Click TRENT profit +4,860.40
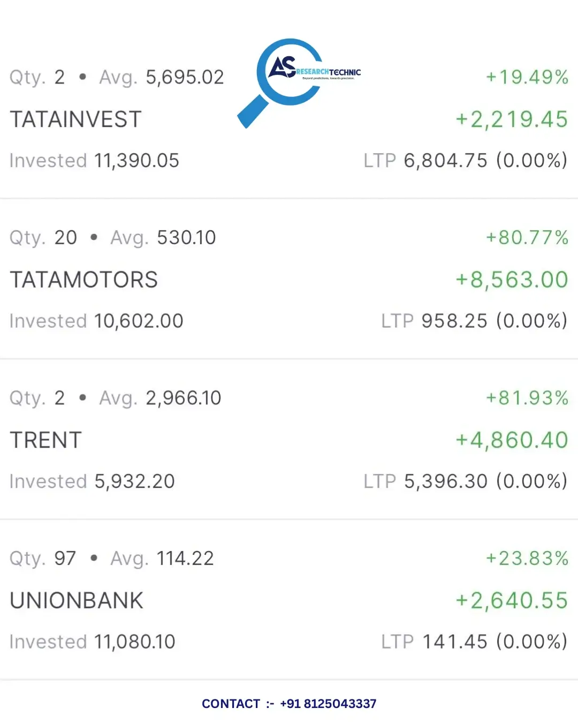 pyautogui.click(x=511, y=440)
